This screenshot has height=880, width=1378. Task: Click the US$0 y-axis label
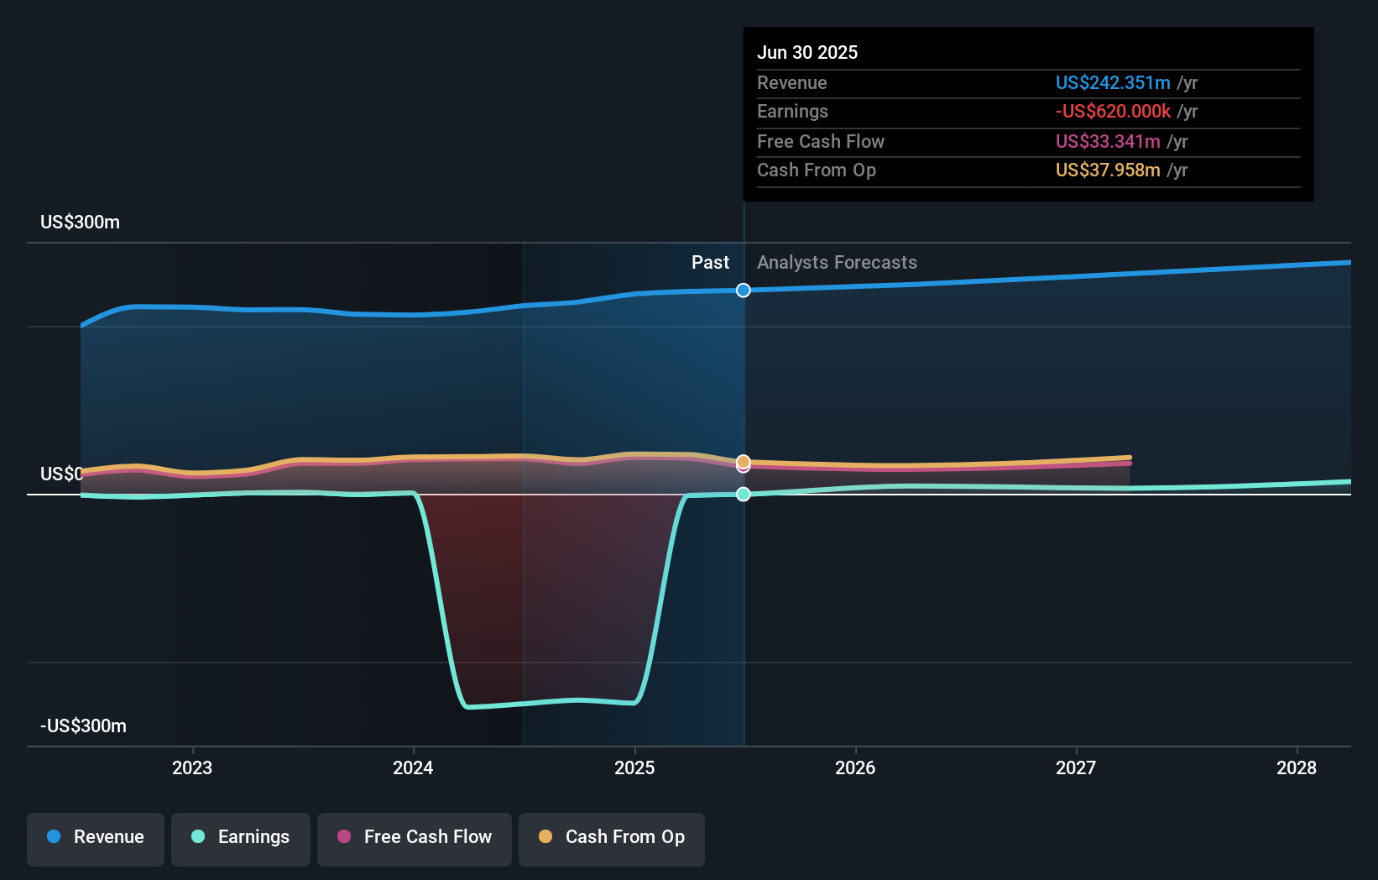click(61, 474)
